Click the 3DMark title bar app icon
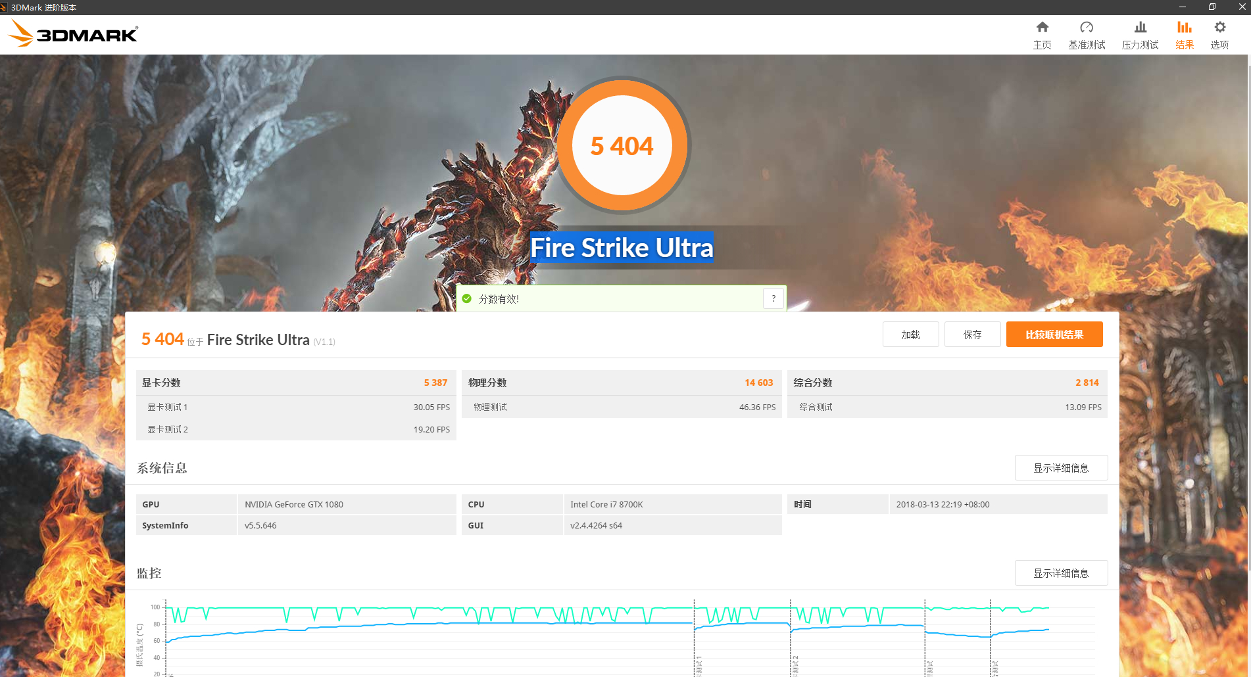The height and width of the screenshot is (677, 1251). click(x=4, y=7)
